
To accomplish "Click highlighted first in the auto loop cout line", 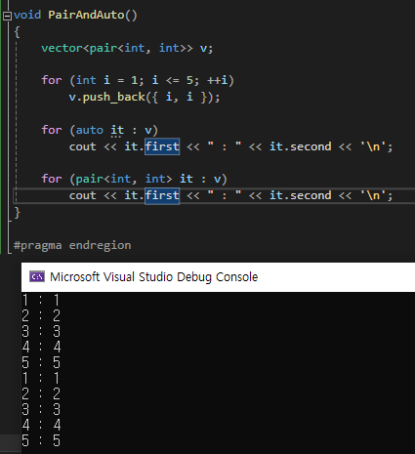I will pos(162,146).
